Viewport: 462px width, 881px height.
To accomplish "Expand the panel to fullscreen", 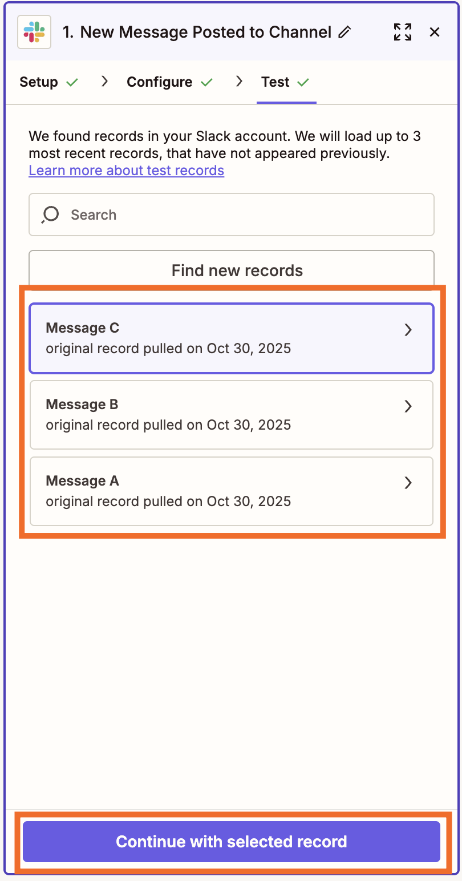I will (x=403, y=33).
